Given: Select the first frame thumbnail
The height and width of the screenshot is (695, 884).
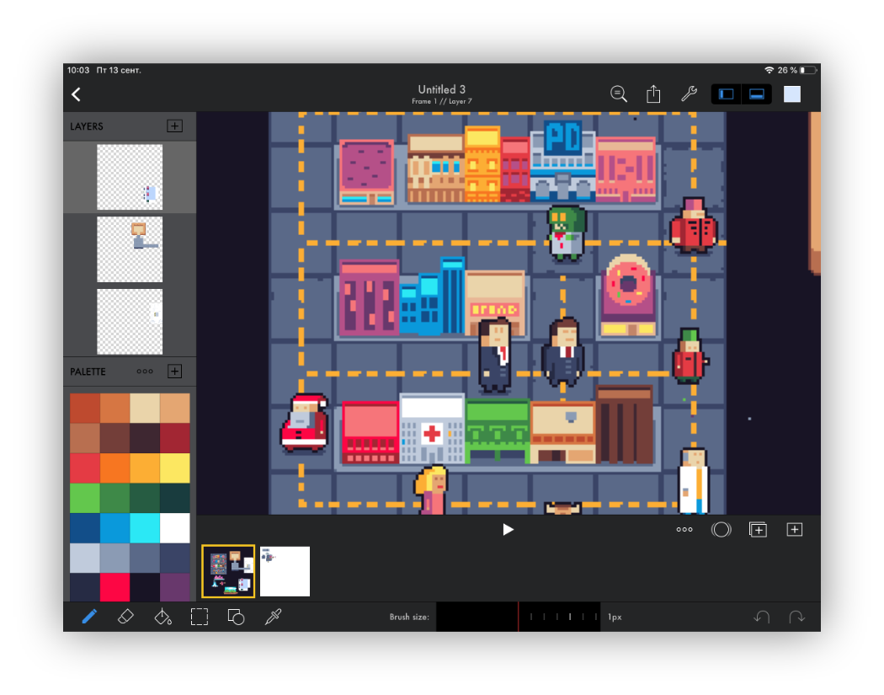Looking at the screenshot, I should 228,571.
